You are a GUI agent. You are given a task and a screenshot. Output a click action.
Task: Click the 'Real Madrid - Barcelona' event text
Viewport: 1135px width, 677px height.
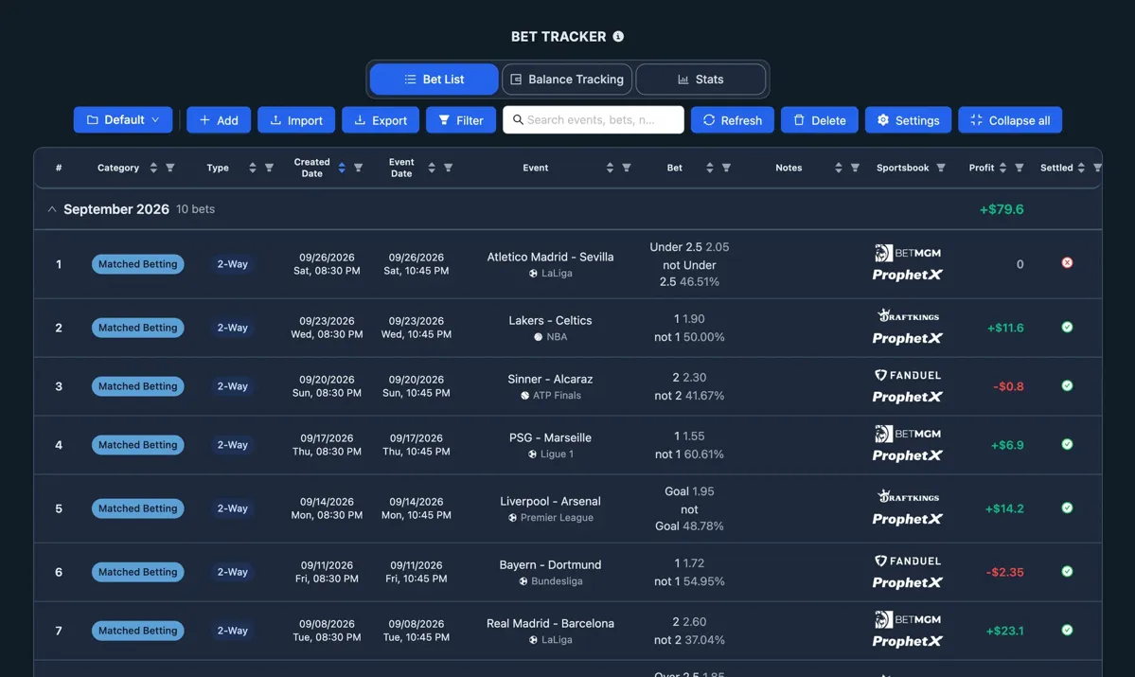(550, 623)
